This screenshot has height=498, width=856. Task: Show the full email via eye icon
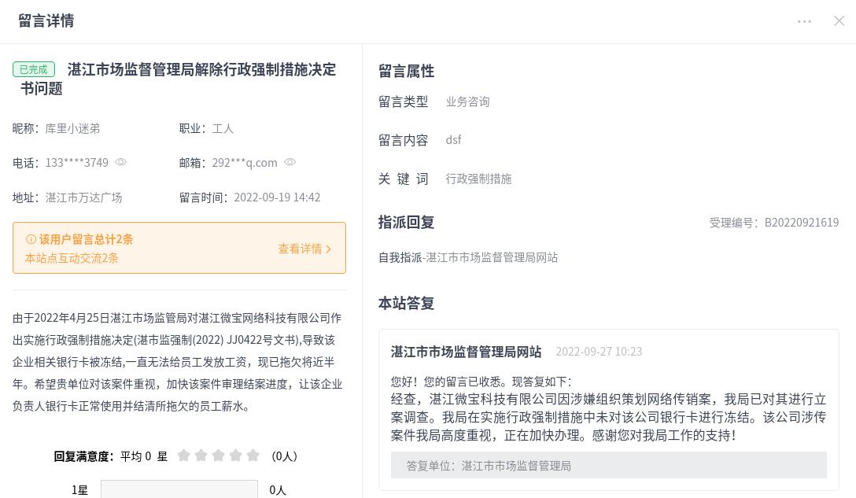(290, 162)
